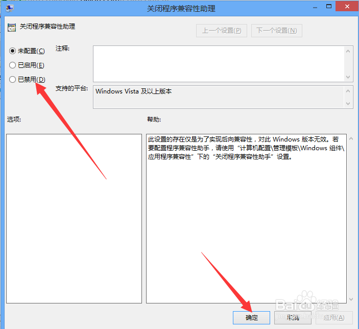
Task: Click the 支持的平台 box scroll up arrow
Action: point(348,91)
